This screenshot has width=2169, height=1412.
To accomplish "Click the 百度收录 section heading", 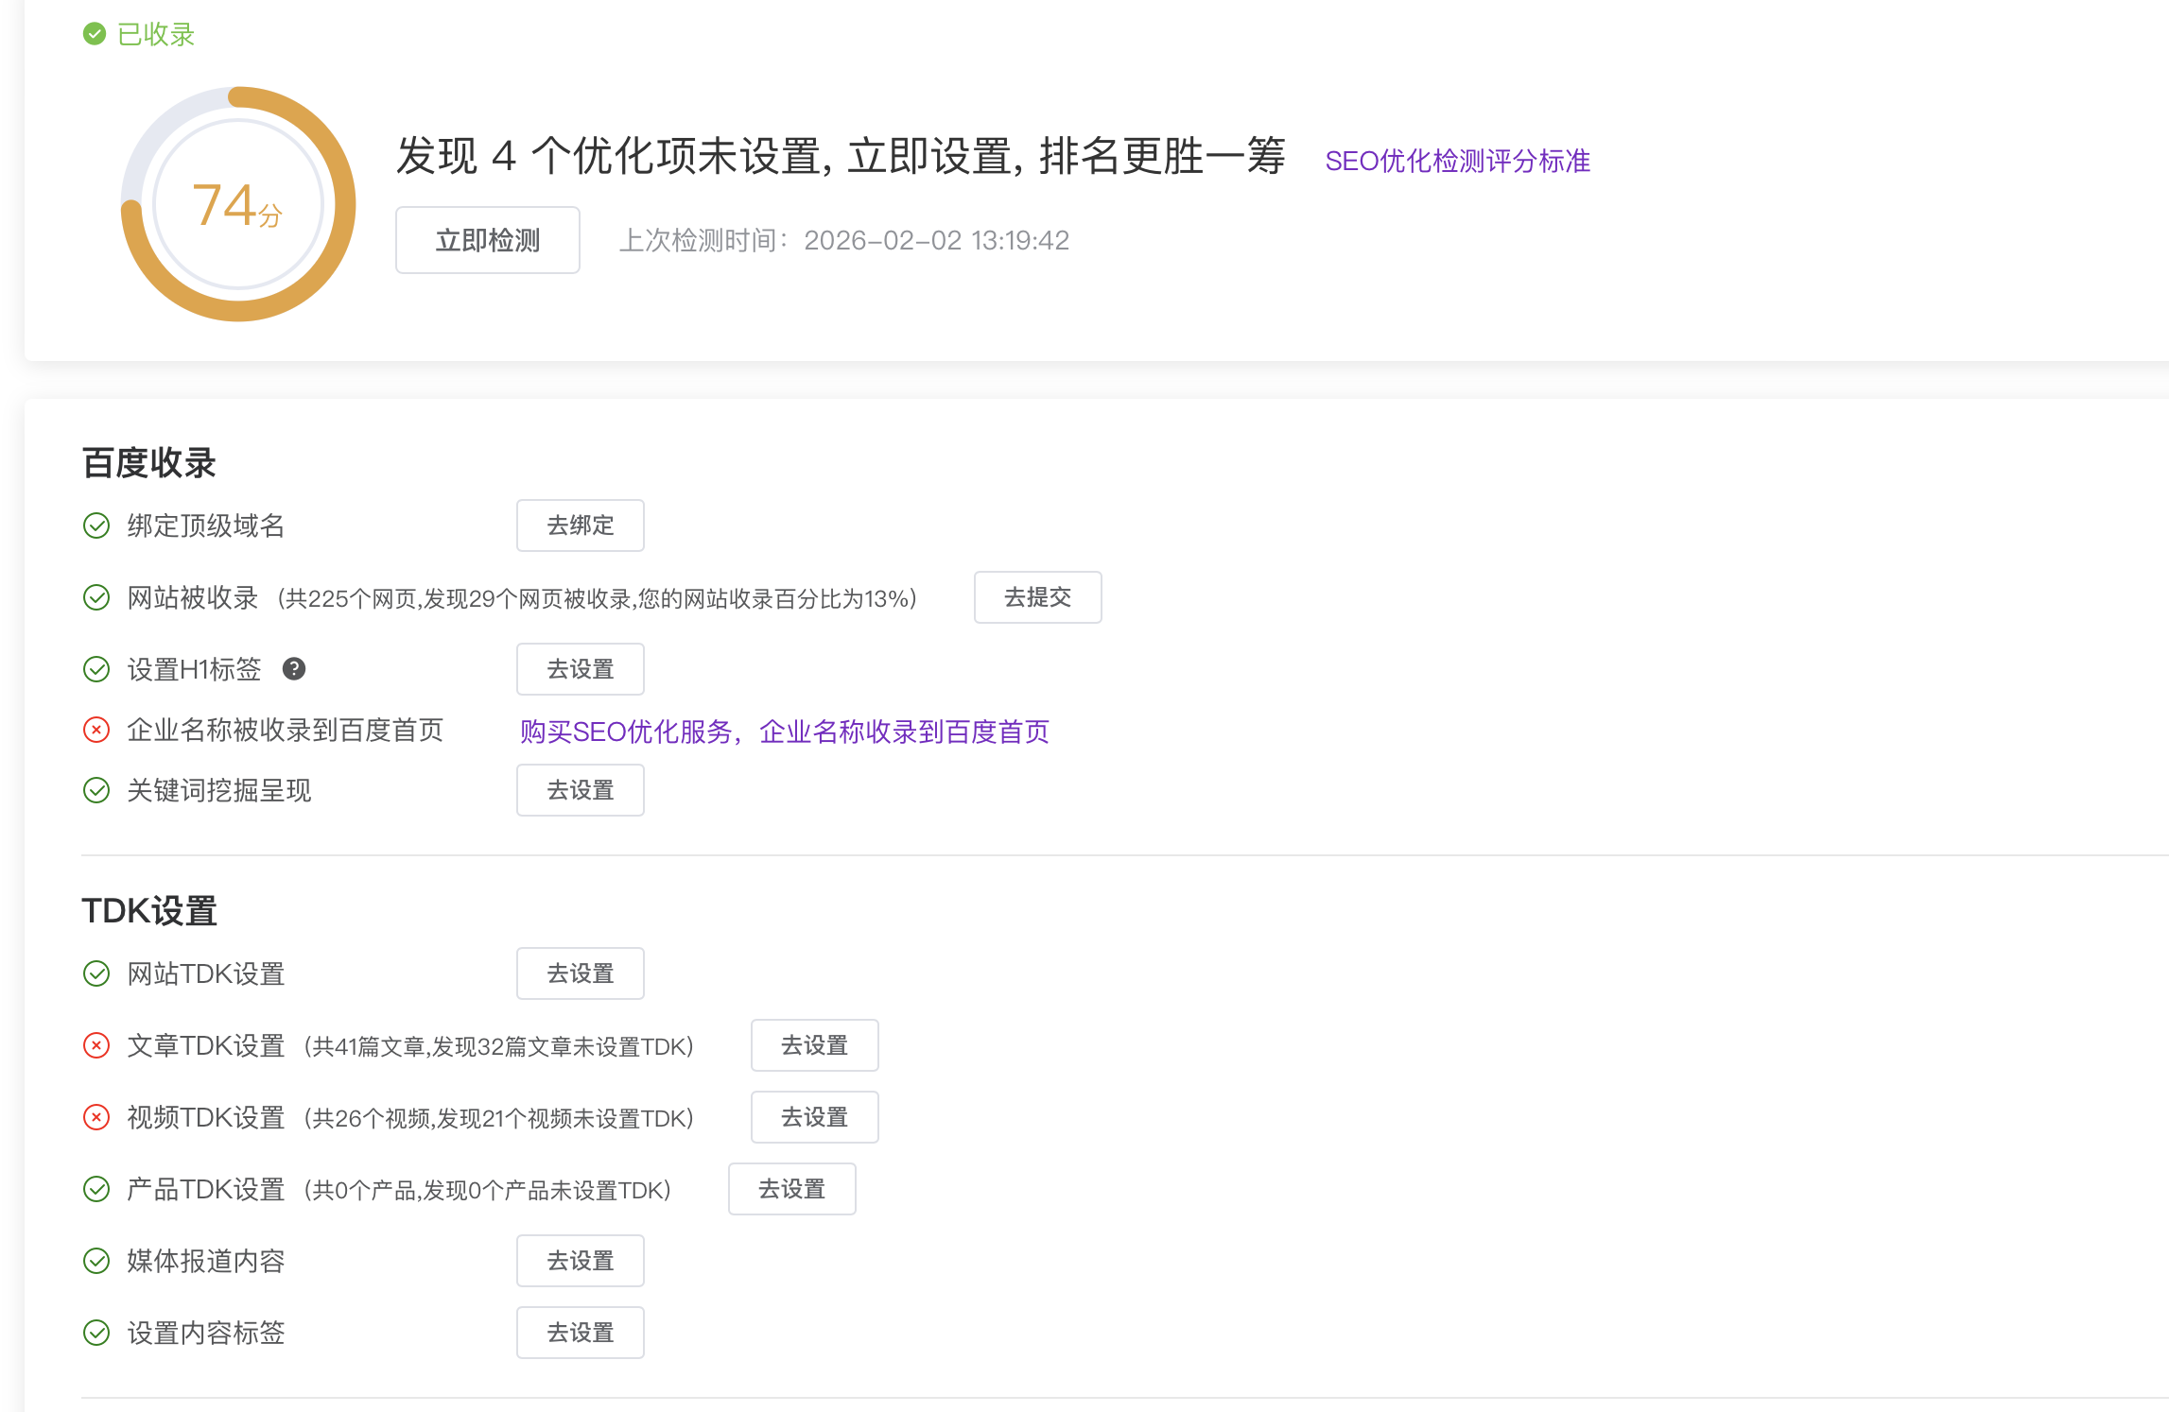I will point(149,463).
